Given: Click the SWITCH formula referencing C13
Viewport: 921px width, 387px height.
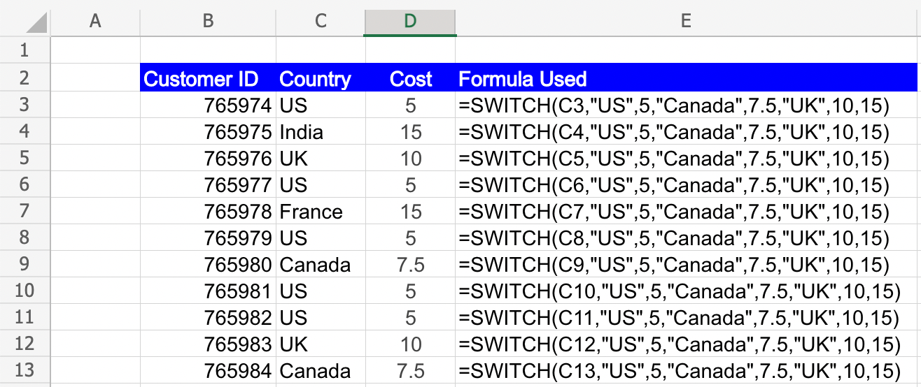Looking at the screenshot, I should (x=686, y=370).
